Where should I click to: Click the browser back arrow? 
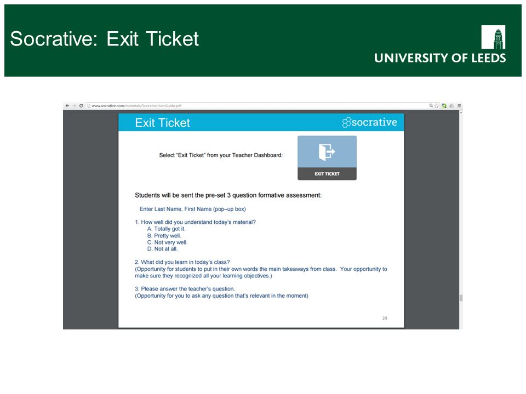67,106
